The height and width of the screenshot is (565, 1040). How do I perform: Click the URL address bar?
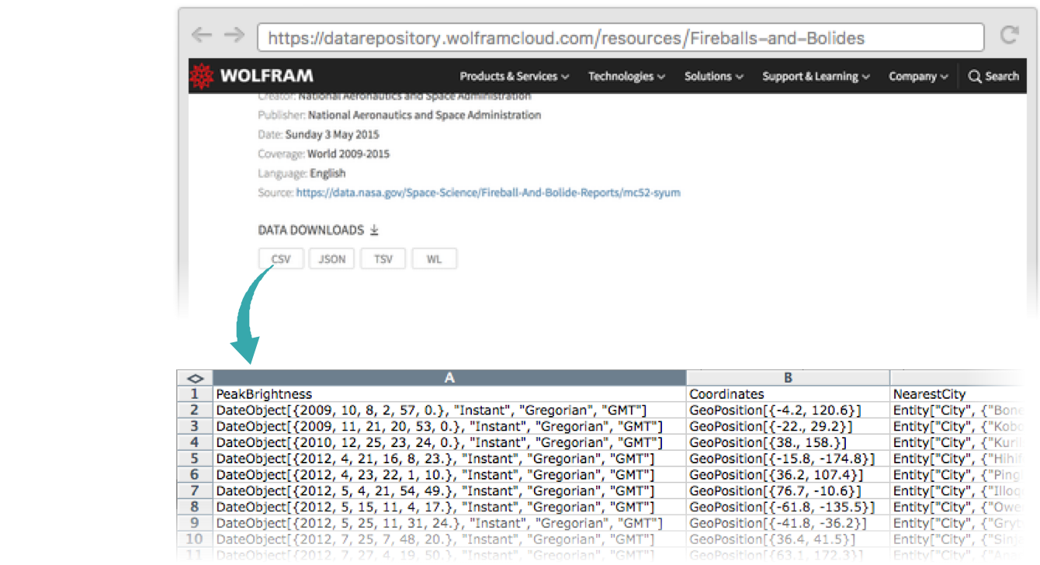[x=620, y=37]
